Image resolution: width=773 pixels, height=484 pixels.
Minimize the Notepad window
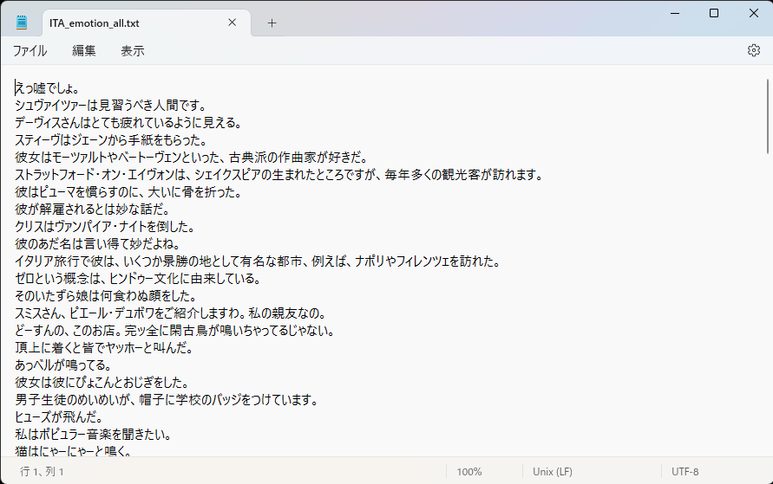pos(673,13)
